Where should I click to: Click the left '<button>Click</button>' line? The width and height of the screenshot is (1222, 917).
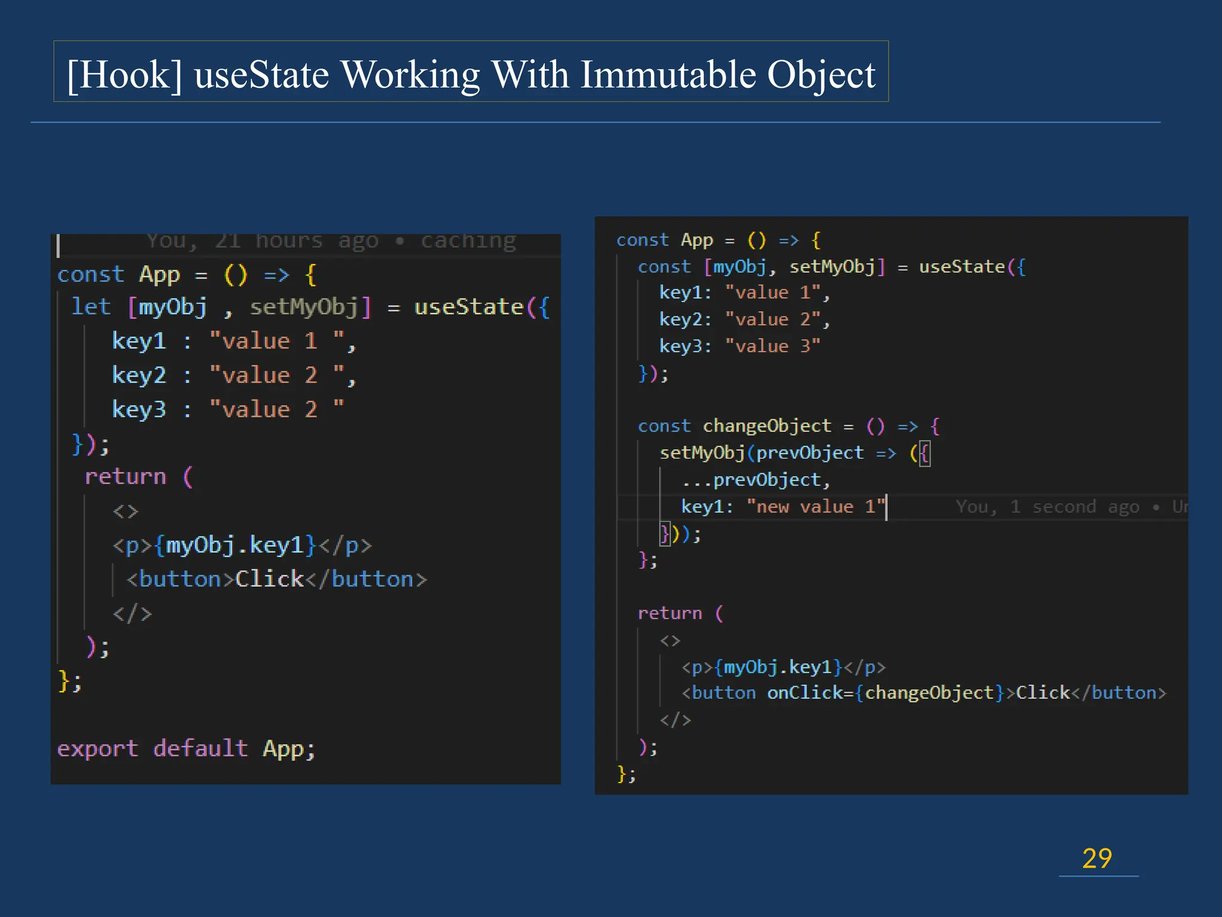276,579
